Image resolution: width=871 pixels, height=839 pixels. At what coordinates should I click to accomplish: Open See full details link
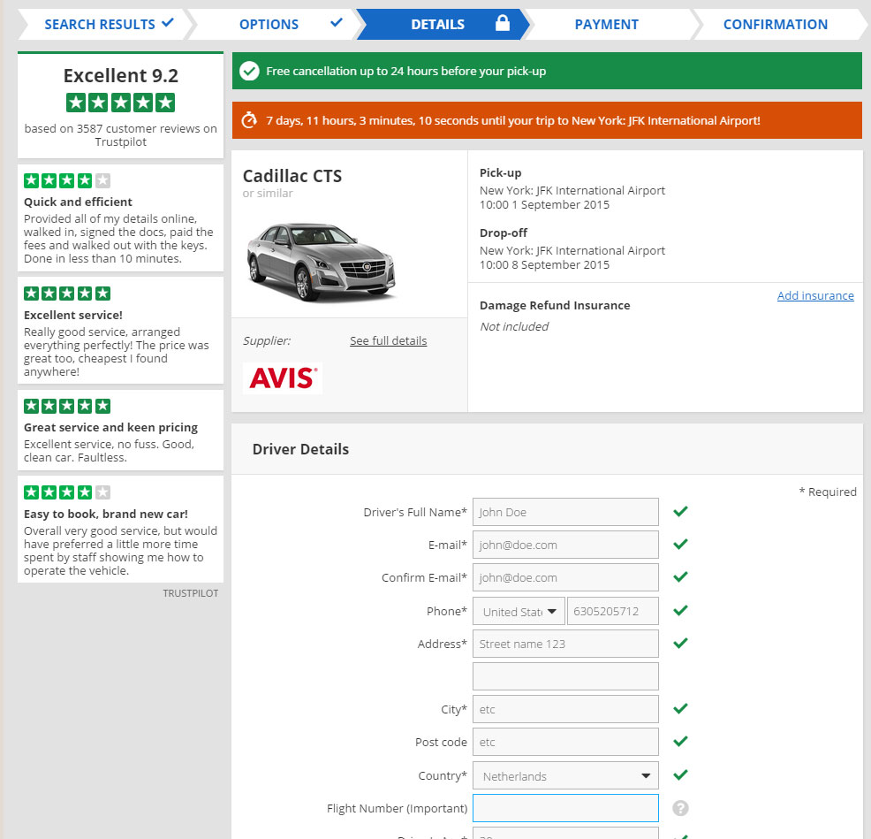[x=389, y=341]
